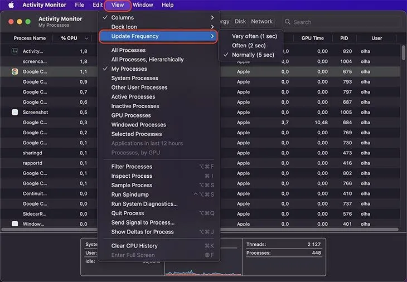Choose GPU Processes menu item
This screenshot has height=282, width=407.
(131, 115)
